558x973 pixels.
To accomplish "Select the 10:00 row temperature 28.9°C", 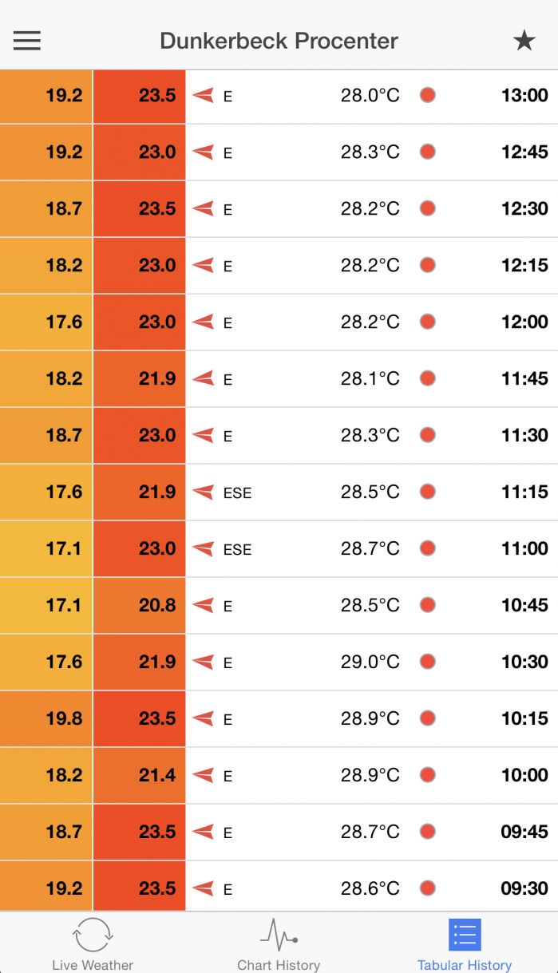I will tap(370, 775).
